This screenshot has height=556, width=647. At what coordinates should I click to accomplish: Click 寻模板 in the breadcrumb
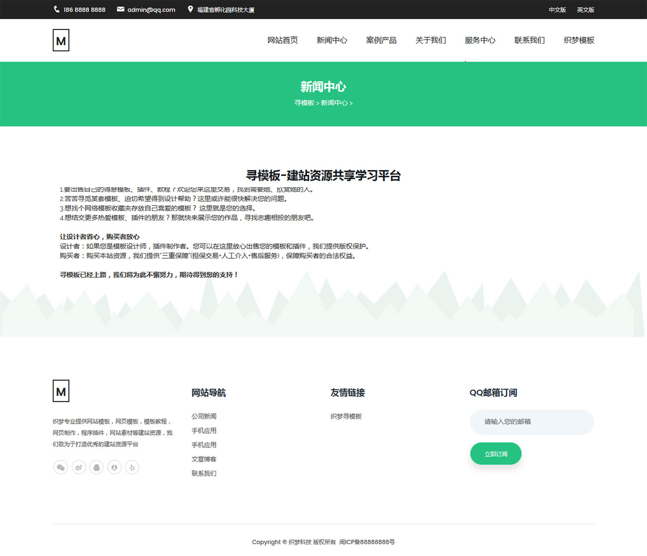[304, 103]
